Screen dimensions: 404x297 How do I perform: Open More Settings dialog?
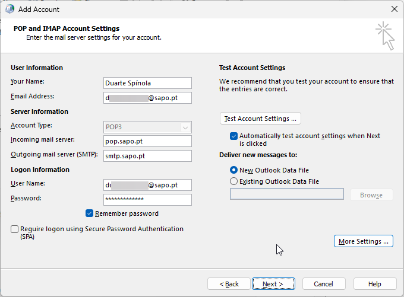[364, 241]
